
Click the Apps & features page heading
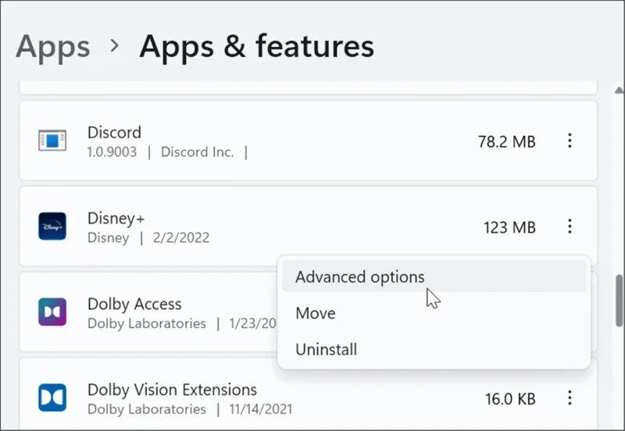tap(257, 47)
